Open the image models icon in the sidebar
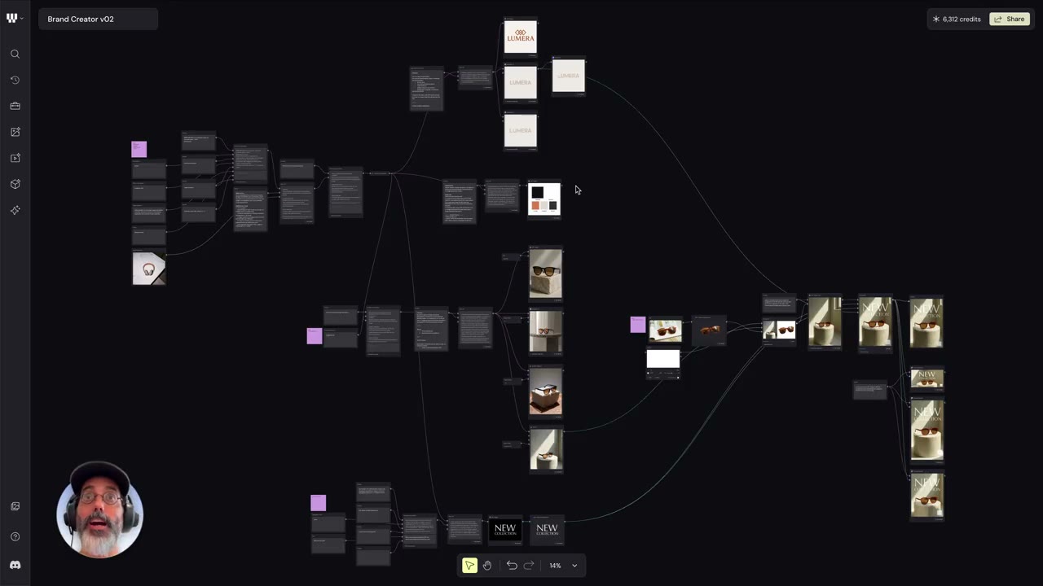 15,132
